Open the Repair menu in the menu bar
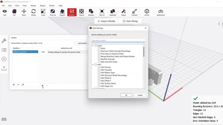223x125 pixels. (43, 6)
